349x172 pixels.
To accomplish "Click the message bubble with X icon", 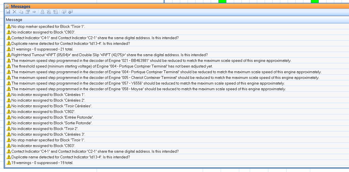I will (70, 12).
